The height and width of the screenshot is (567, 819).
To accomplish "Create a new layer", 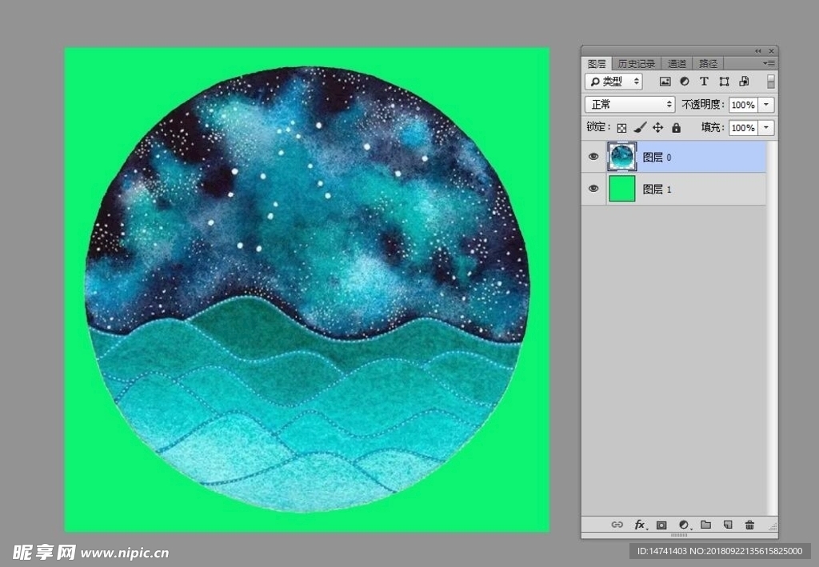I will tap(728, 525).
